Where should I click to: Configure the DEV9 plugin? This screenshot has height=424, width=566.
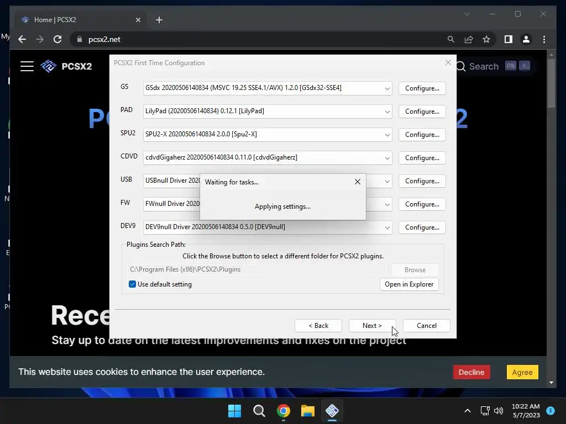tap(422, 227)
